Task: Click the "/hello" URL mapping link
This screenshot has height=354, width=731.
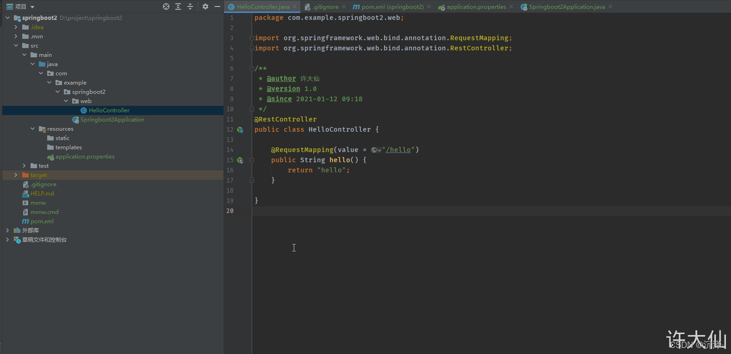Action: pos(398,150)
